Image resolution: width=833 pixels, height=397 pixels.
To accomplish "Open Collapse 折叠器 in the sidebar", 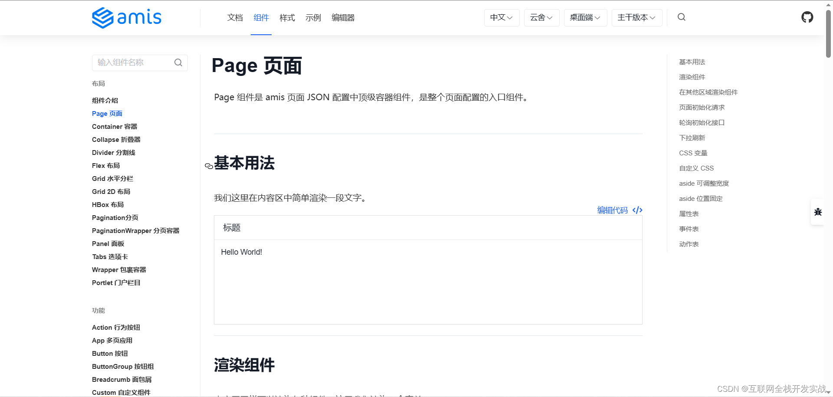I will click(x=116, y=140).
